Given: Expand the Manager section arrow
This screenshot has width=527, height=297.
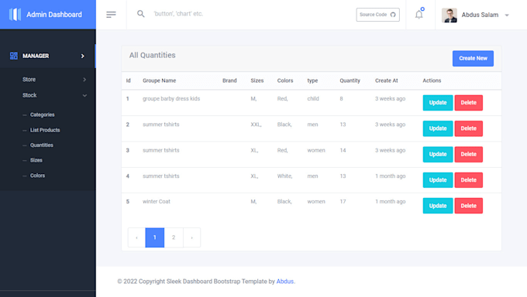Looking at the screenshot, I should coord(83,56).
